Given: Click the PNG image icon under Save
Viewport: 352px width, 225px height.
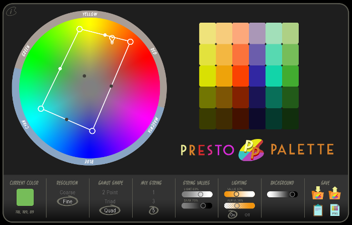Looking at the screenshot, I should point(335,210).
